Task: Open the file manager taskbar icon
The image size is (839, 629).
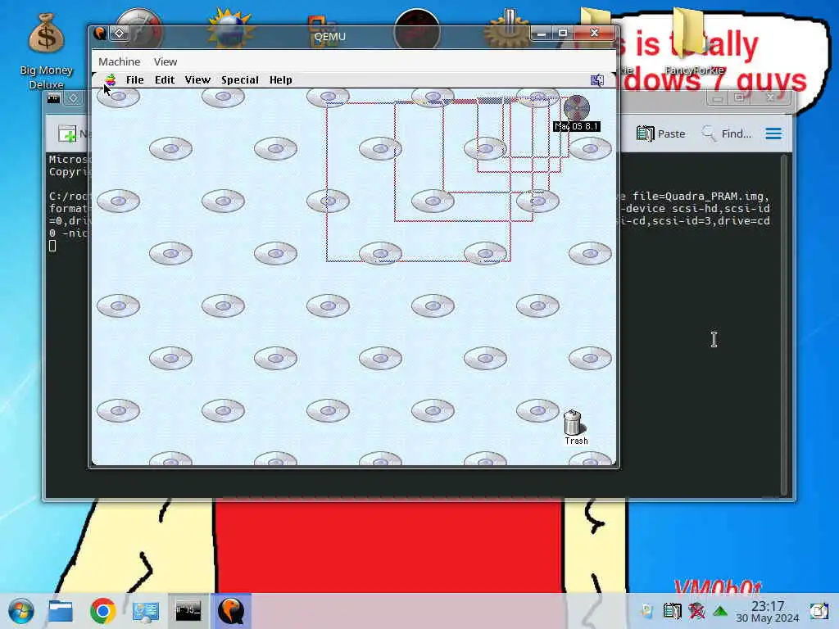Action: click(60, 611)
